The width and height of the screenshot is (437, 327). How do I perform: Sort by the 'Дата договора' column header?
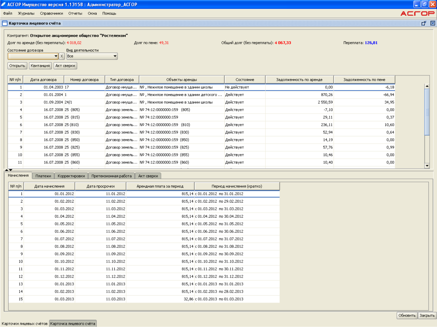[x=43, y=80]
